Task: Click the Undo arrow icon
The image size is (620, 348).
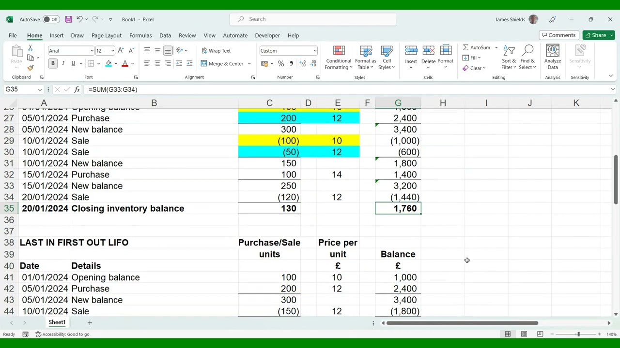Action: (x=79, y=19)
